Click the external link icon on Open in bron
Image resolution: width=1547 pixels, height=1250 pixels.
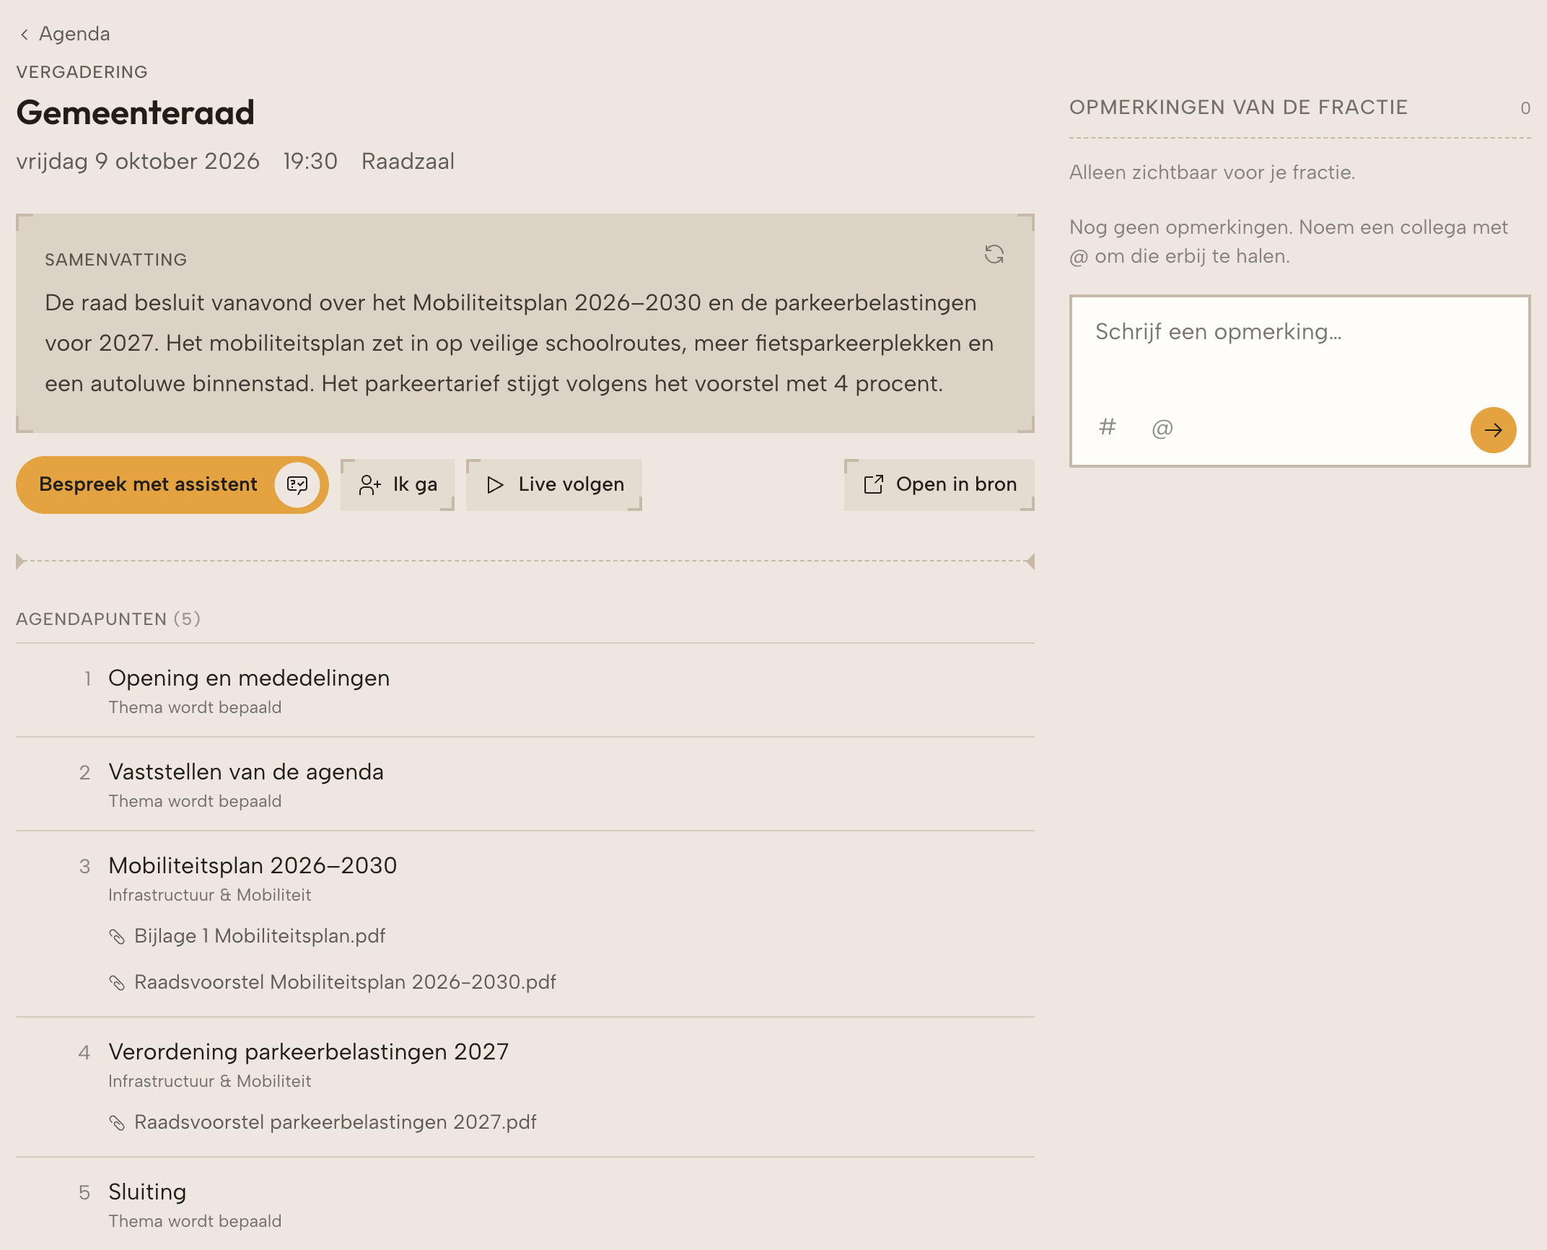pos(874,485)
